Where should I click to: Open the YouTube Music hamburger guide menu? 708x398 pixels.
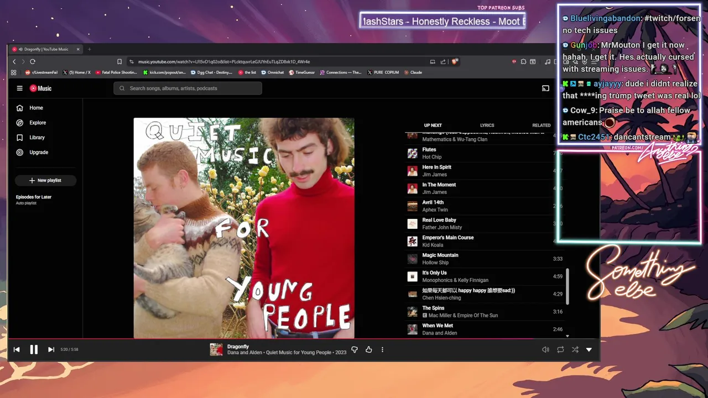(x=19, y=88)
